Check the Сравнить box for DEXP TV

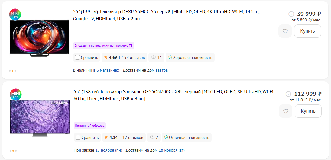tap(77, 57)
